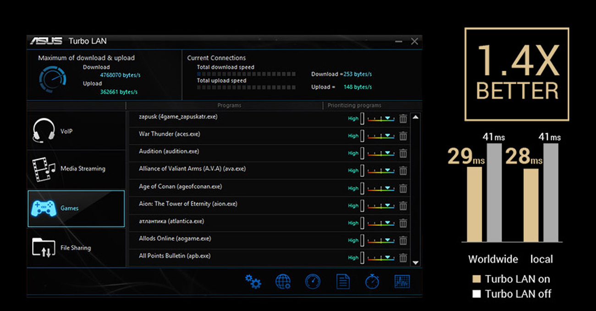Remove Aion: The Tower of Eternity trash icon
The image size is (596, 311).
[x=403, y=205]
